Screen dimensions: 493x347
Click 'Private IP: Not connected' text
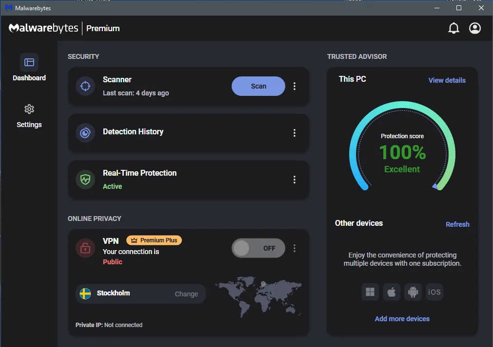[x=109, y=325]
